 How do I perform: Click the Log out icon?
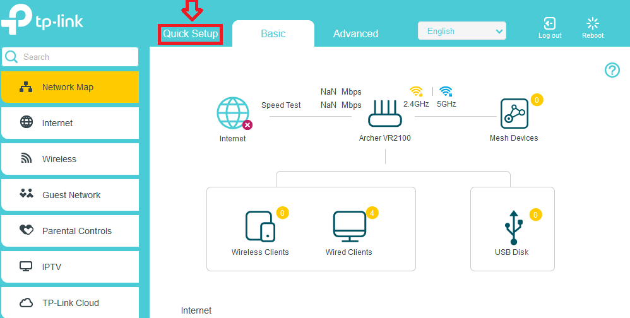[x=550, y=23]
